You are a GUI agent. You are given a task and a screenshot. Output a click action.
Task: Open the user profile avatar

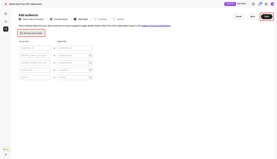tap(273, 4)
